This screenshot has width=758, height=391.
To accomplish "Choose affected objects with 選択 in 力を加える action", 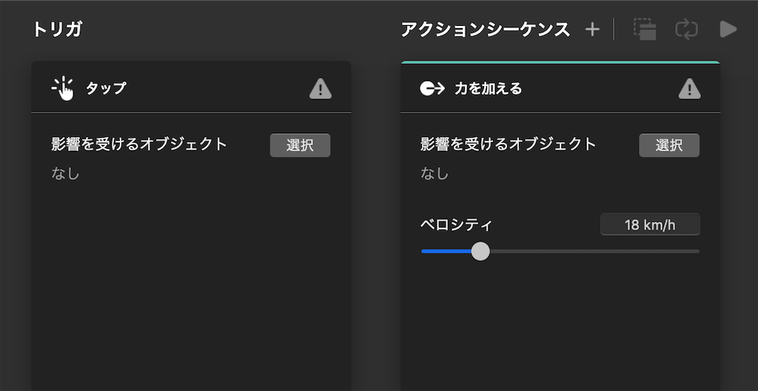I will pyautogui.click(x=669, y=145).
